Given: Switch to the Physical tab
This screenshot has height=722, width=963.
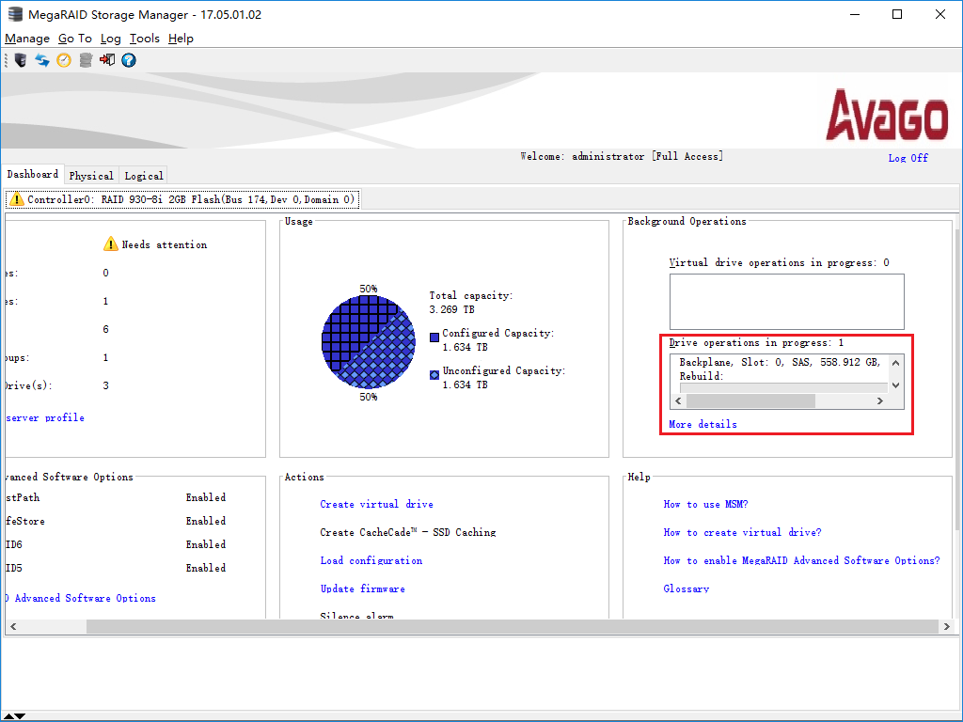Looking at the screenshot, I should tap(91, 176).
